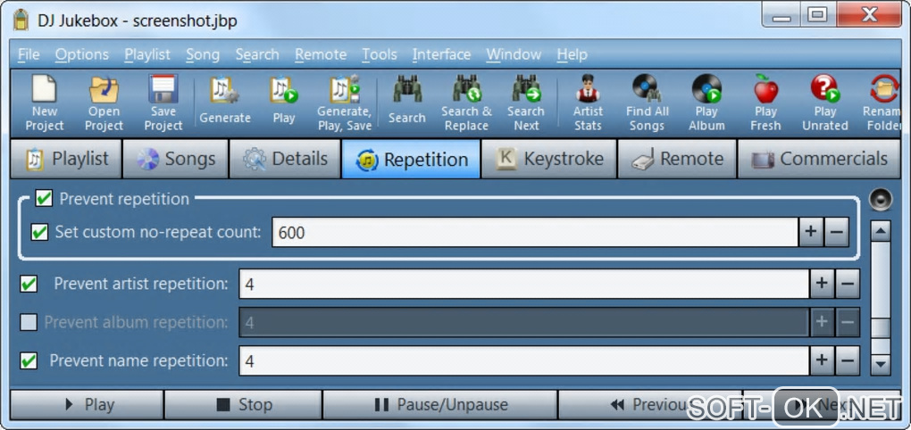911x430 pixels.
Task: Open the File menu
Action: 29,54
